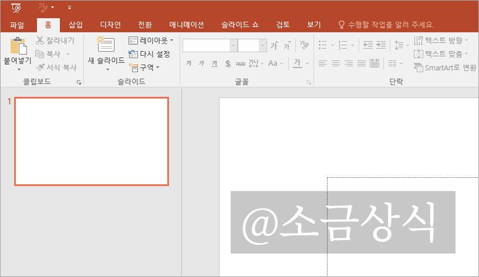Switch to the Insert (삽입) tab
Image resolution: width=479 pixels, height=277 pixels.
[76, 25]
